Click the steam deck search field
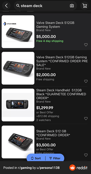Viewport: 91px width, 174px height. [45, 6]
